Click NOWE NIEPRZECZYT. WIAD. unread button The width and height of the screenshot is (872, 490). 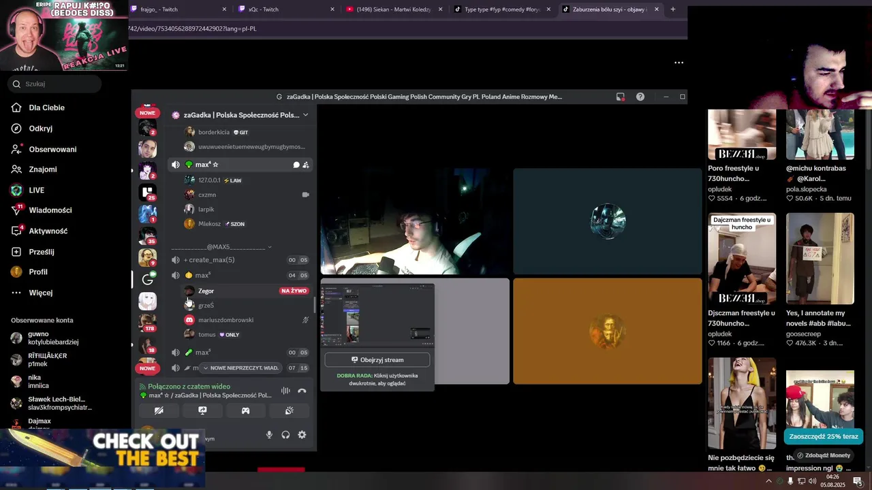point(240,368)
